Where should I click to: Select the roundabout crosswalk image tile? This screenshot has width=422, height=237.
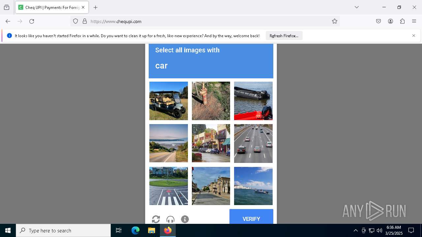168,186
